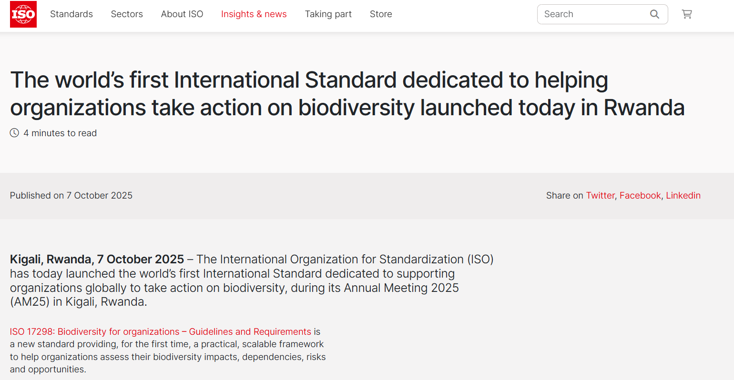734x380 pixels.
Task: Click the 'Published on 7 October 2025' text
Action: click(x=71, y=195)
